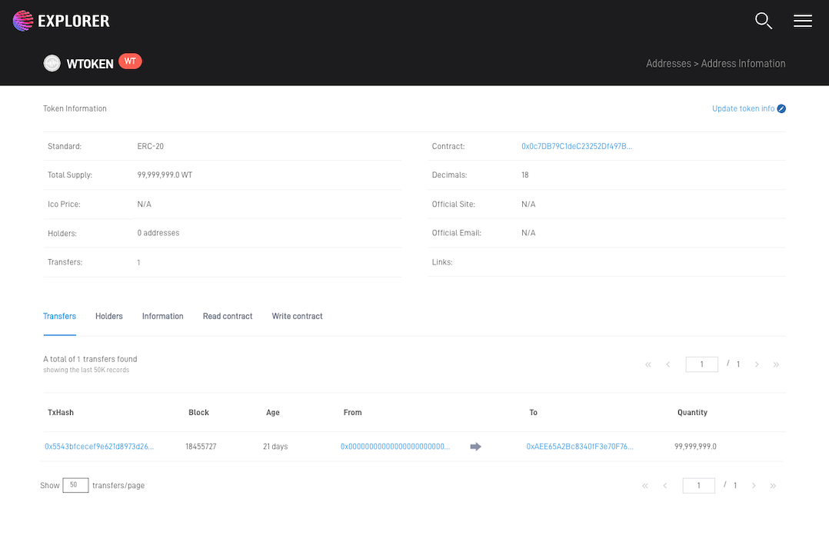The width and height of the screenshot is (829, 555).
Task: Click next page arrow in bottom pagination
Action: coord(754,486)
